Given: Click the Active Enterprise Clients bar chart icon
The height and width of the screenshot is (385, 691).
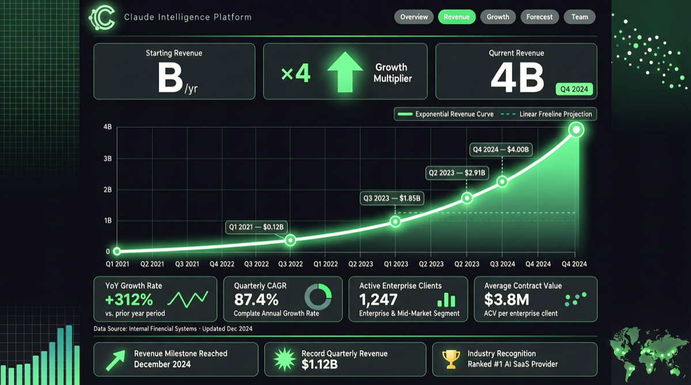Looking at the screenshot, I should 446,299.
